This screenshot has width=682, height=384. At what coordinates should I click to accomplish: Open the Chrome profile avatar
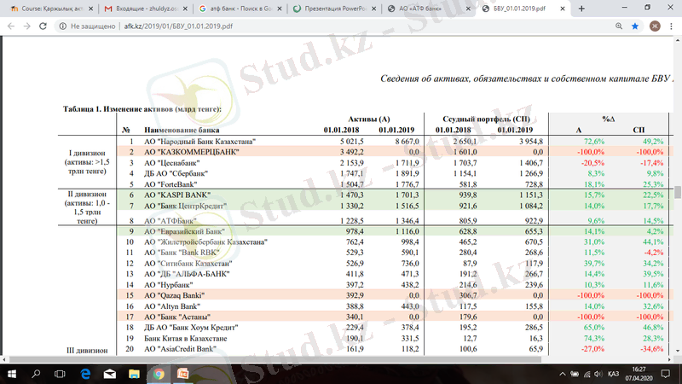[x=654, y=26]
